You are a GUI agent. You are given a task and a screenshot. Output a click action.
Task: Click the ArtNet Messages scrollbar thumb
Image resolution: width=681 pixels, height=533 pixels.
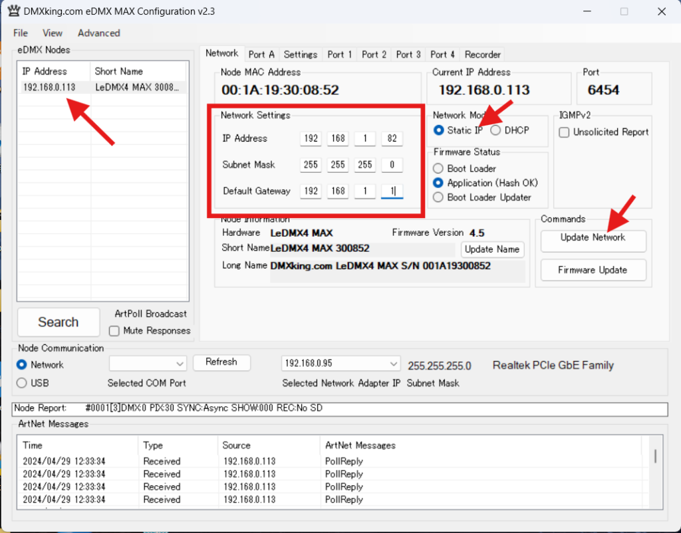(656, 456)
